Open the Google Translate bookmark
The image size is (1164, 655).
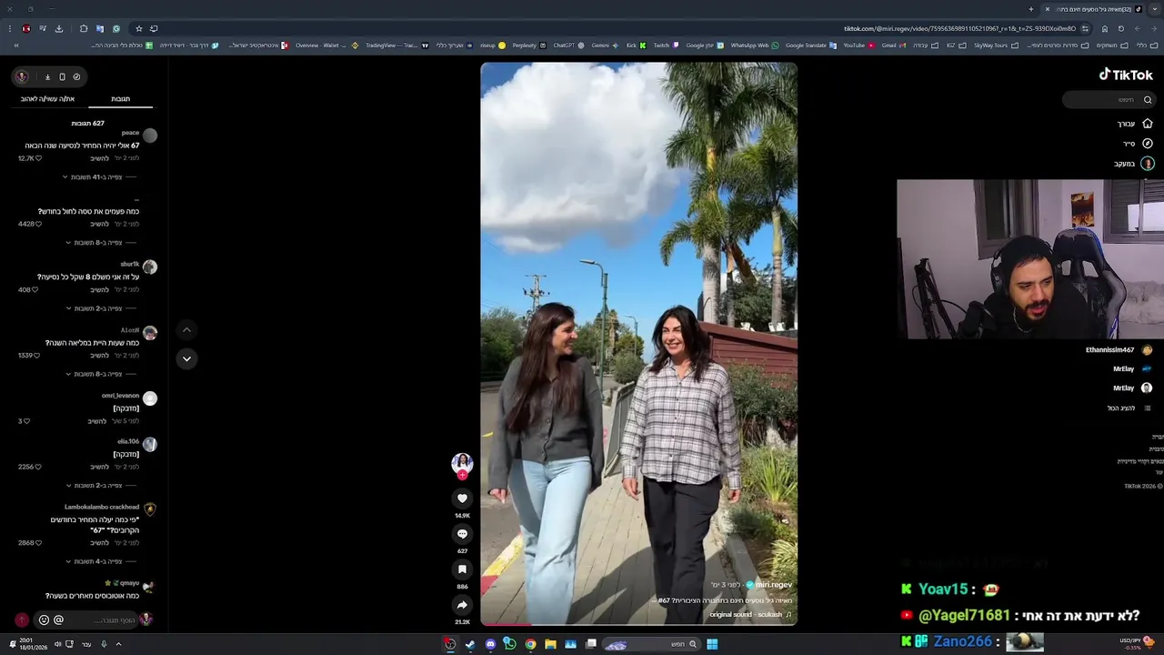coord(810,45)
